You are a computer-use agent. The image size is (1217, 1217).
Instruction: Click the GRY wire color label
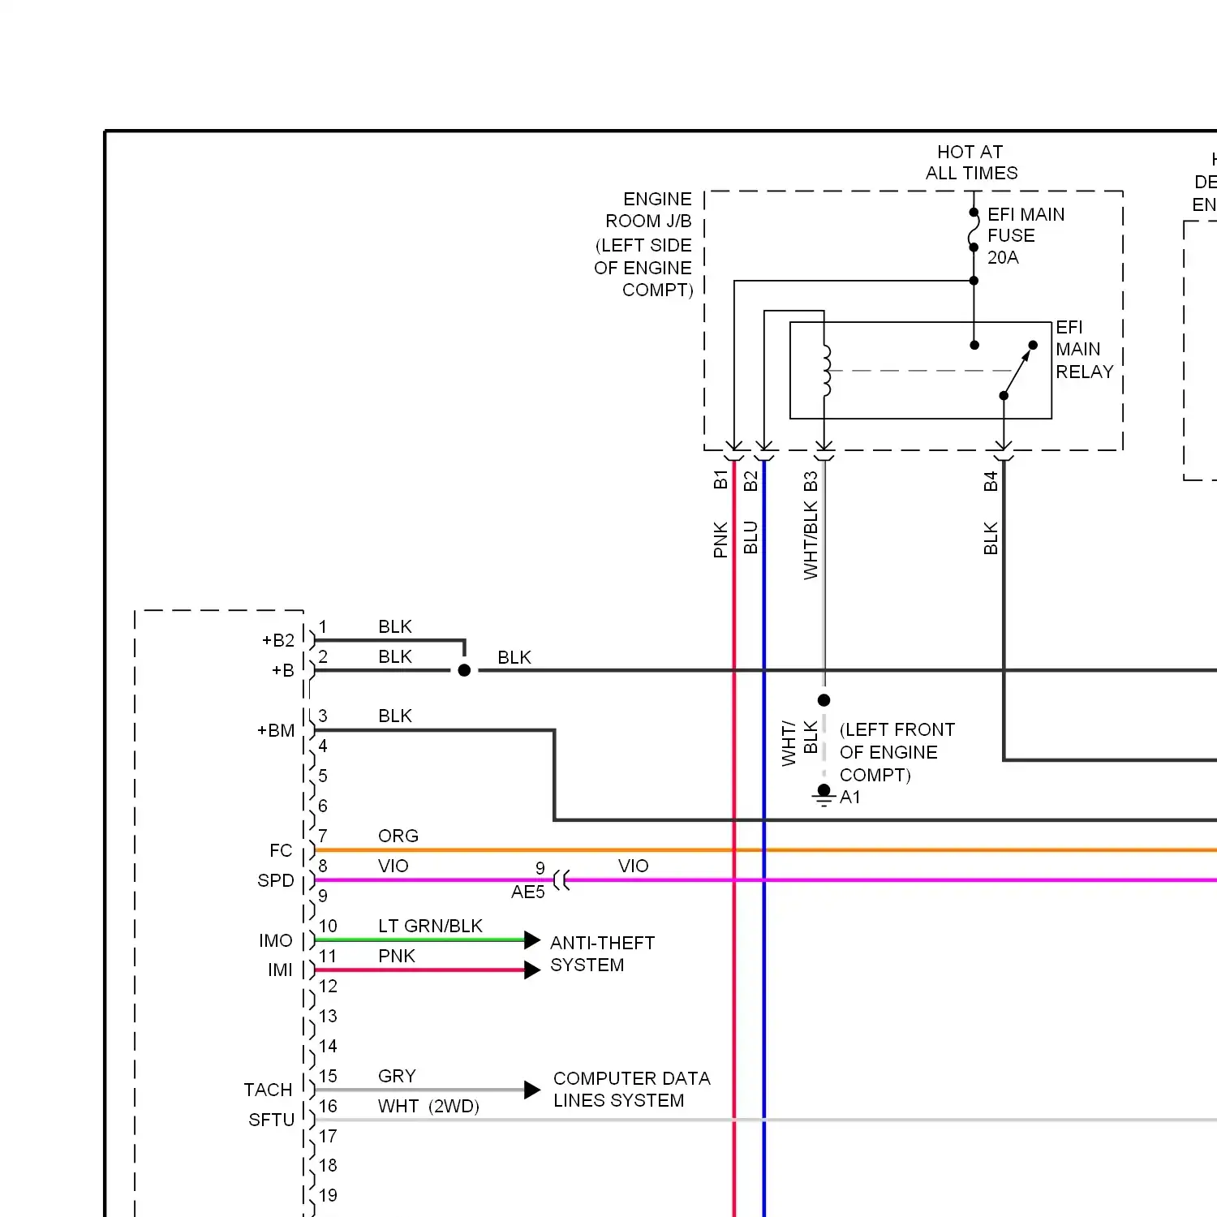397,1076
